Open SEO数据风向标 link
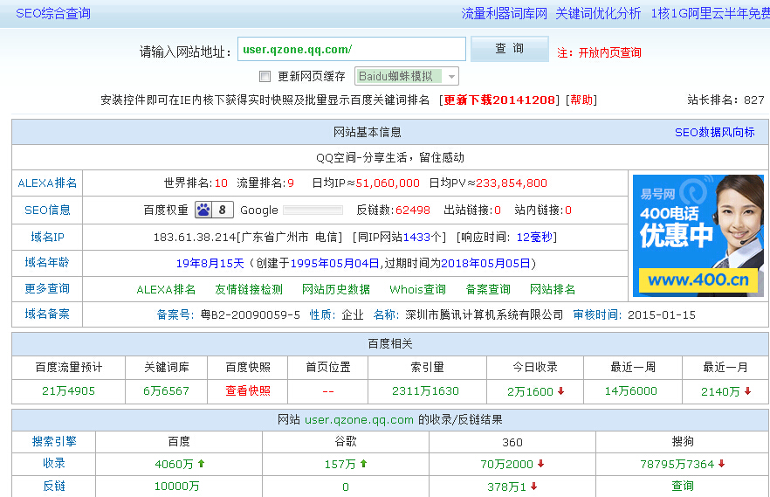The width and height of the screenshot is (770, 497). pyautogui.click(x=714, y=132)
